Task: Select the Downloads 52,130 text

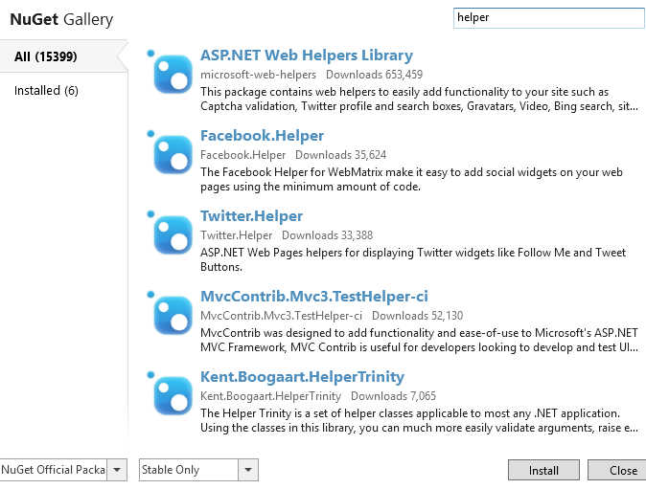Action: [x=417, y=316]
